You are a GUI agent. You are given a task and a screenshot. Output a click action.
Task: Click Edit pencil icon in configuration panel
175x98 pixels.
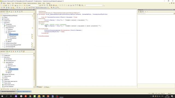(9, 12)
